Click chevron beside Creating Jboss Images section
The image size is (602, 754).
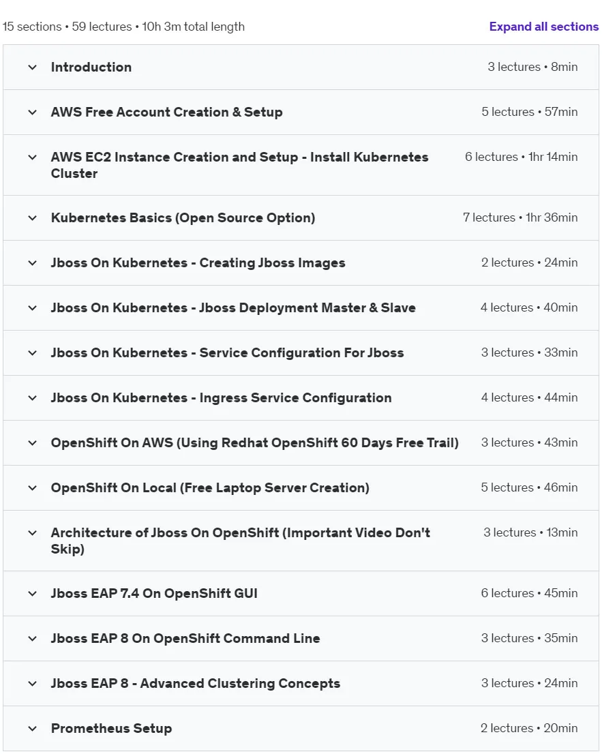pyautogui.click(x=32, y=263)
